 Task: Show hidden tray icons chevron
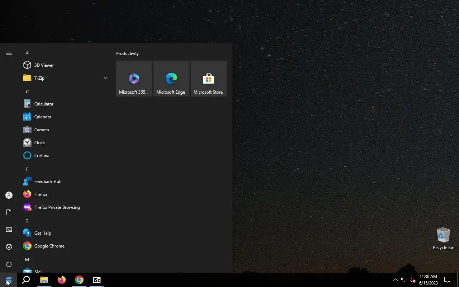click(395, 280)
